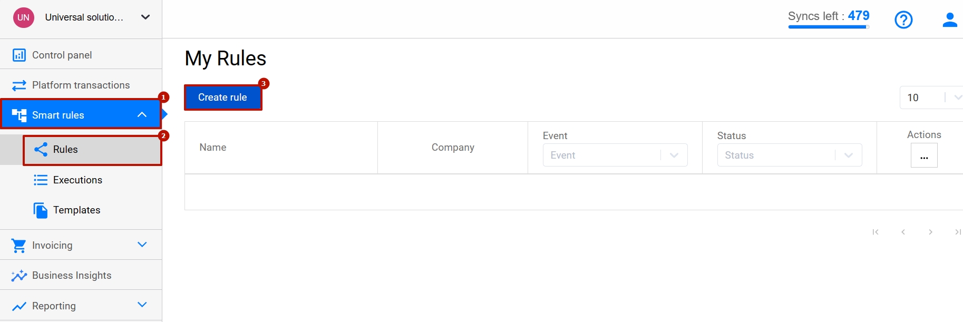This screenshot has height=322, width=963.
Task: Expand the Reporting section
Action: 141,305
